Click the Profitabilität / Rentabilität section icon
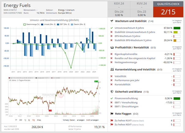 tap(112, 48)
